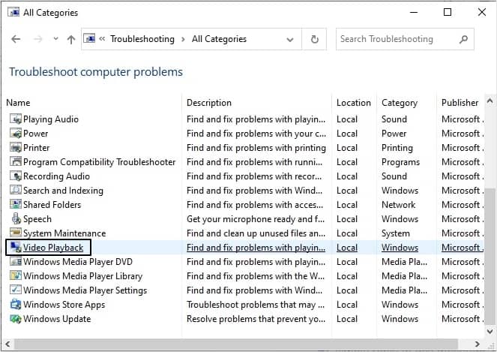This screenshot has width=497, height=352.
Task: Open Program Compatibility Troubleshooter
Action: tap(99, 161)
